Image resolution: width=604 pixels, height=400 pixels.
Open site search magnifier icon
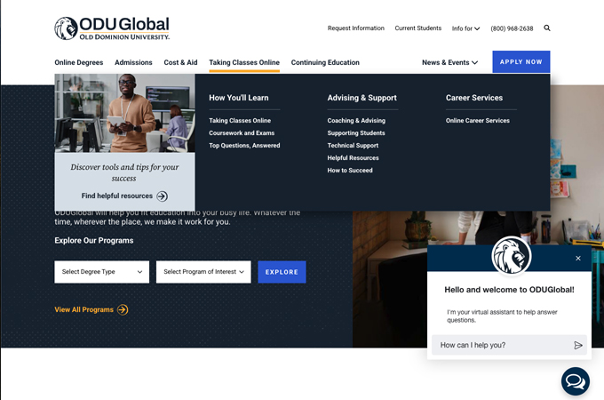pos(547,28)
